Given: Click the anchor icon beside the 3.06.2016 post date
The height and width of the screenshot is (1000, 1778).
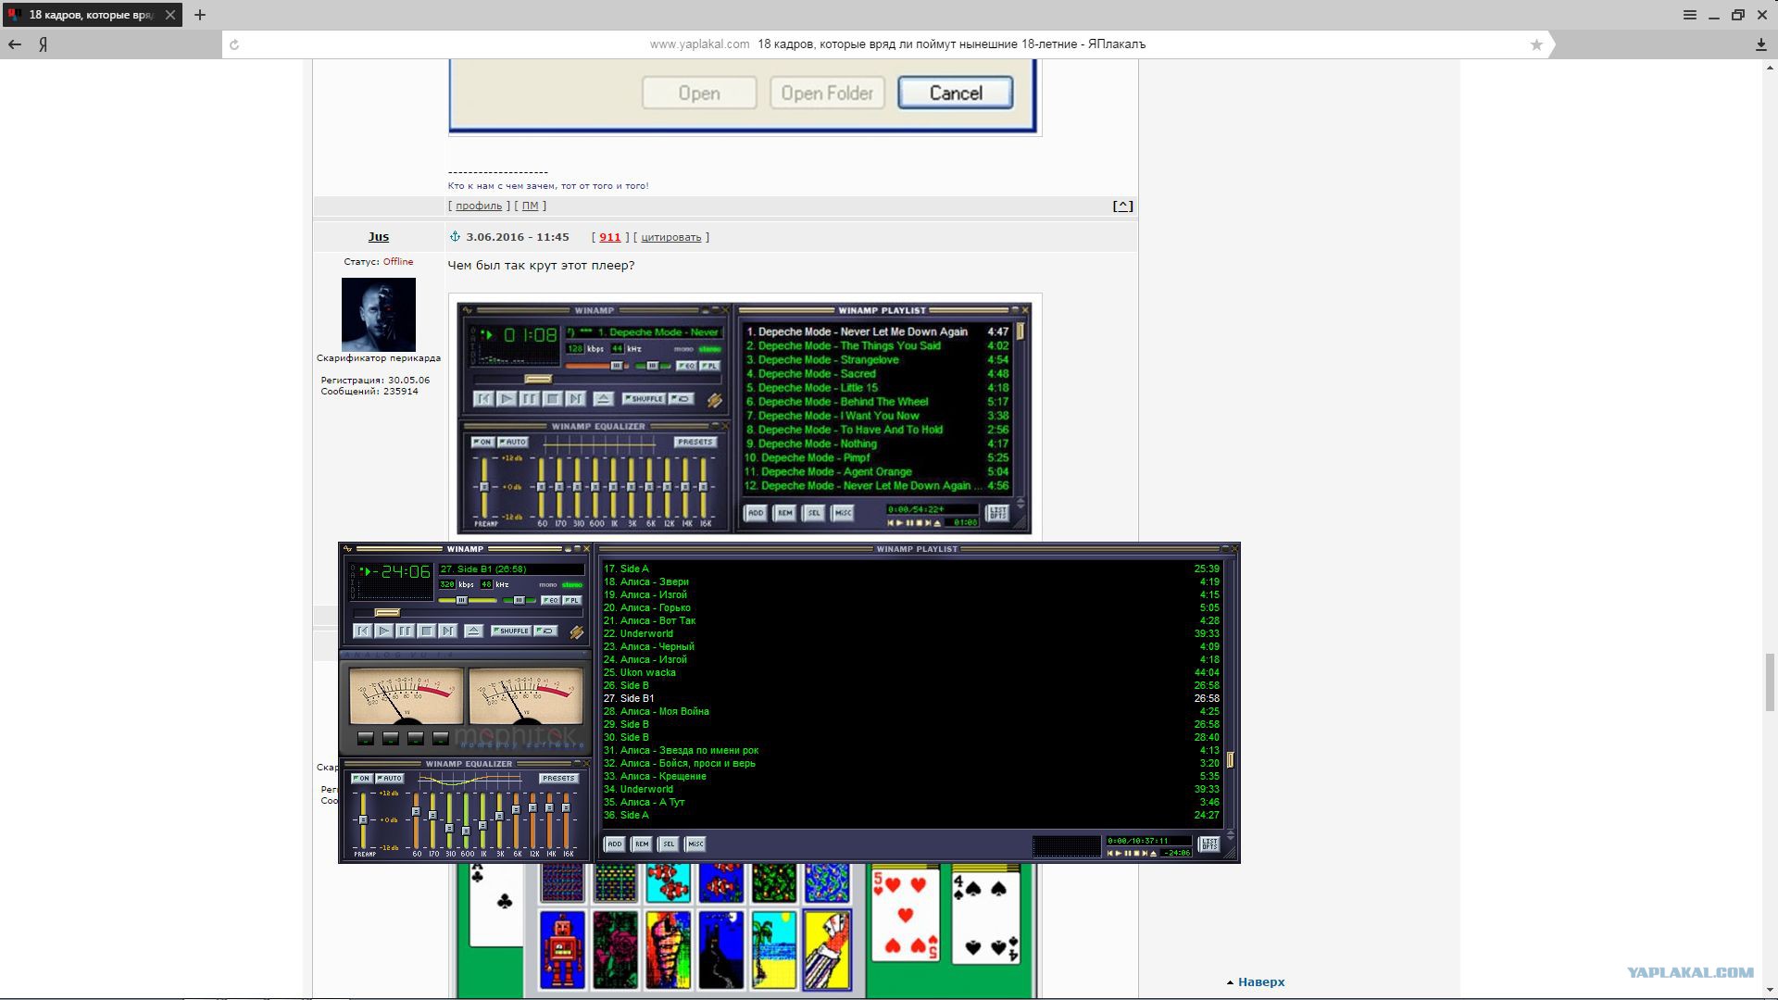Looking at the screenshot, I should pos(455,237).
